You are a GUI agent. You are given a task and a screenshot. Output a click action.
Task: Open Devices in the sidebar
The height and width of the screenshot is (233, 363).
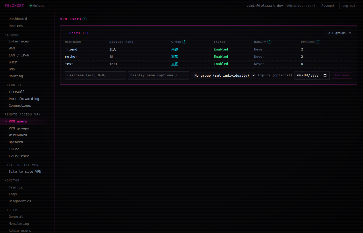click(16, 26)
